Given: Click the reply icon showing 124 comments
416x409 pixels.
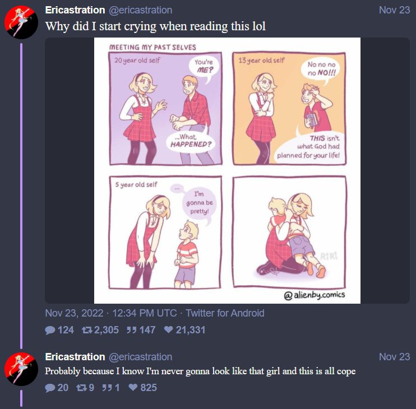Looking at the screenshot, I should (50, 330).
